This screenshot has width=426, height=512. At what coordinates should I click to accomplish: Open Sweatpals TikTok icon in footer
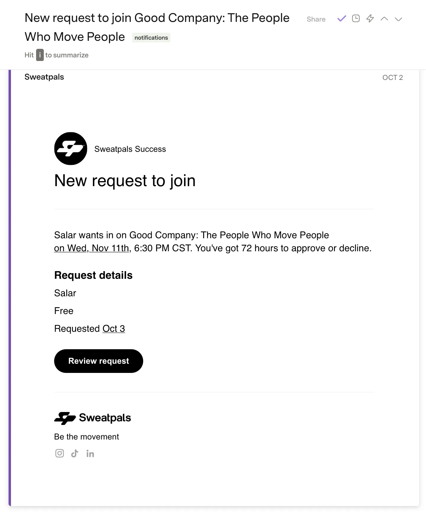coord(75,453)
